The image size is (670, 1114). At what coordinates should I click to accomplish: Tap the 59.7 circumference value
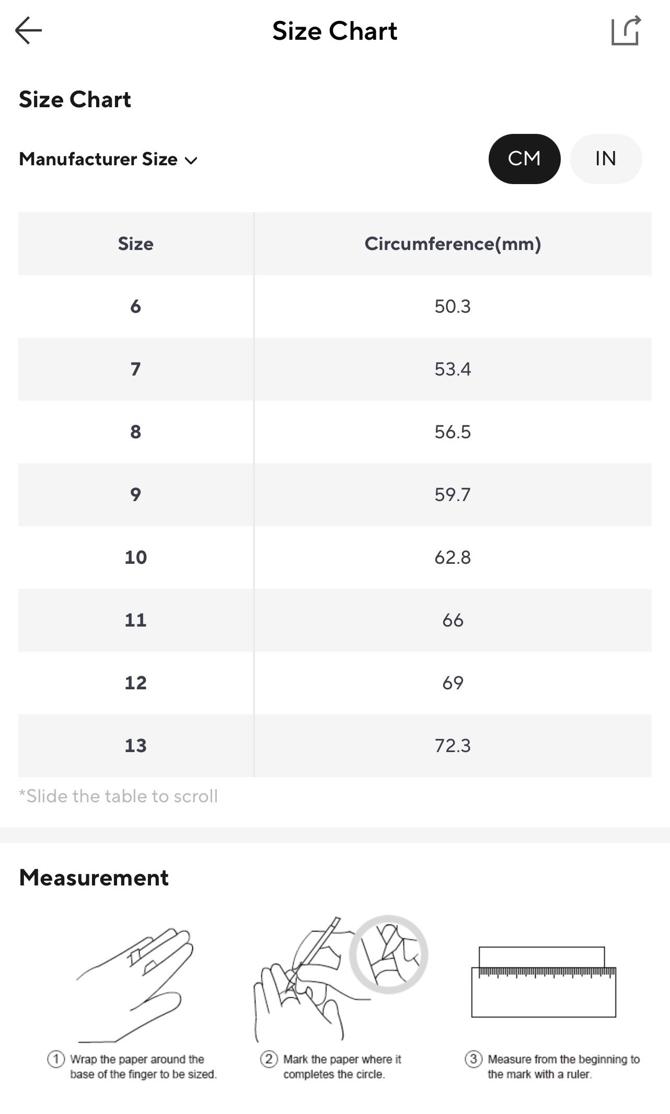[452, 495]
